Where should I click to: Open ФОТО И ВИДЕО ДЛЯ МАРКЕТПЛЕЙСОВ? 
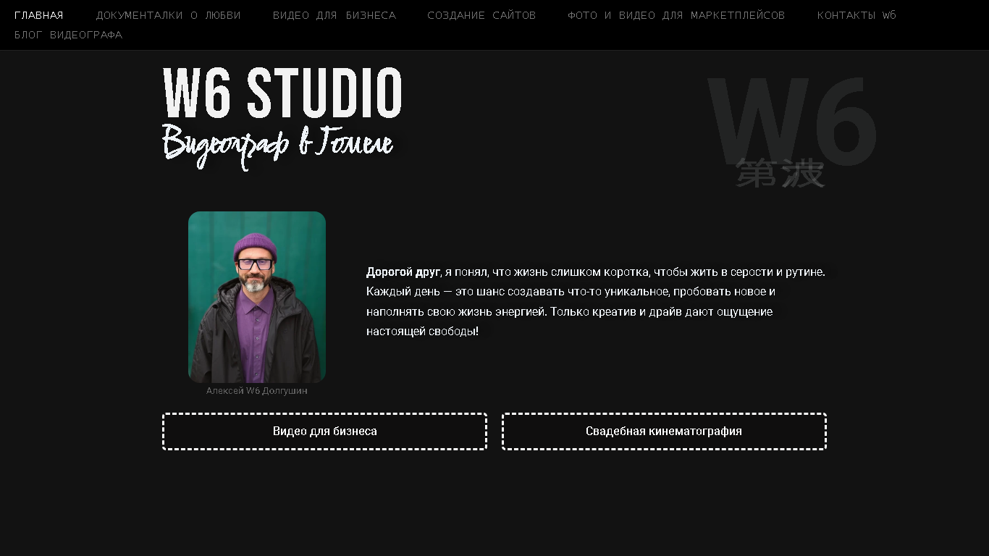click(676, 15)
